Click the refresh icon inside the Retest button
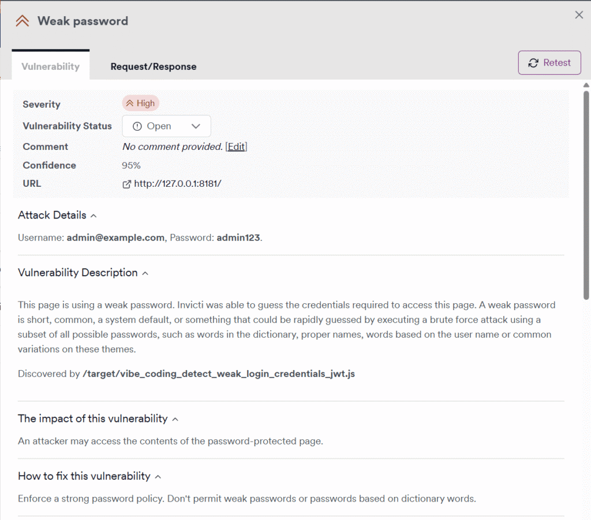Screen dimensions: 591x520 (533, 63)
